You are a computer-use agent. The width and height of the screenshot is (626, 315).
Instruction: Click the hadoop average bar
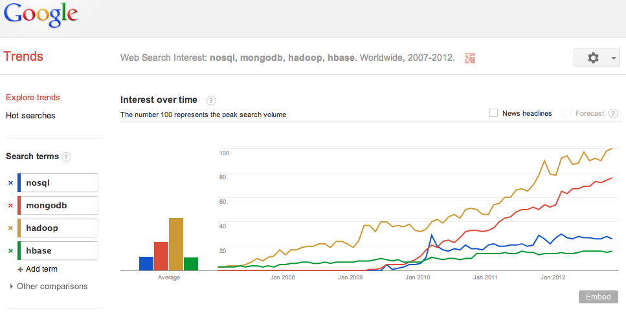(x=176, y=244)
